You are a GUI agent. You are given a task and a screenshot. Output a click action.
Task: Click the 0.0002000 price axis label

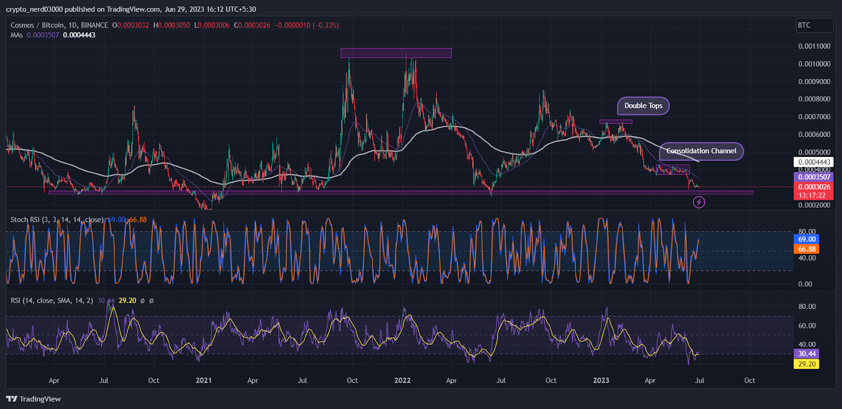pyautogui.click(x=814, y=205)
